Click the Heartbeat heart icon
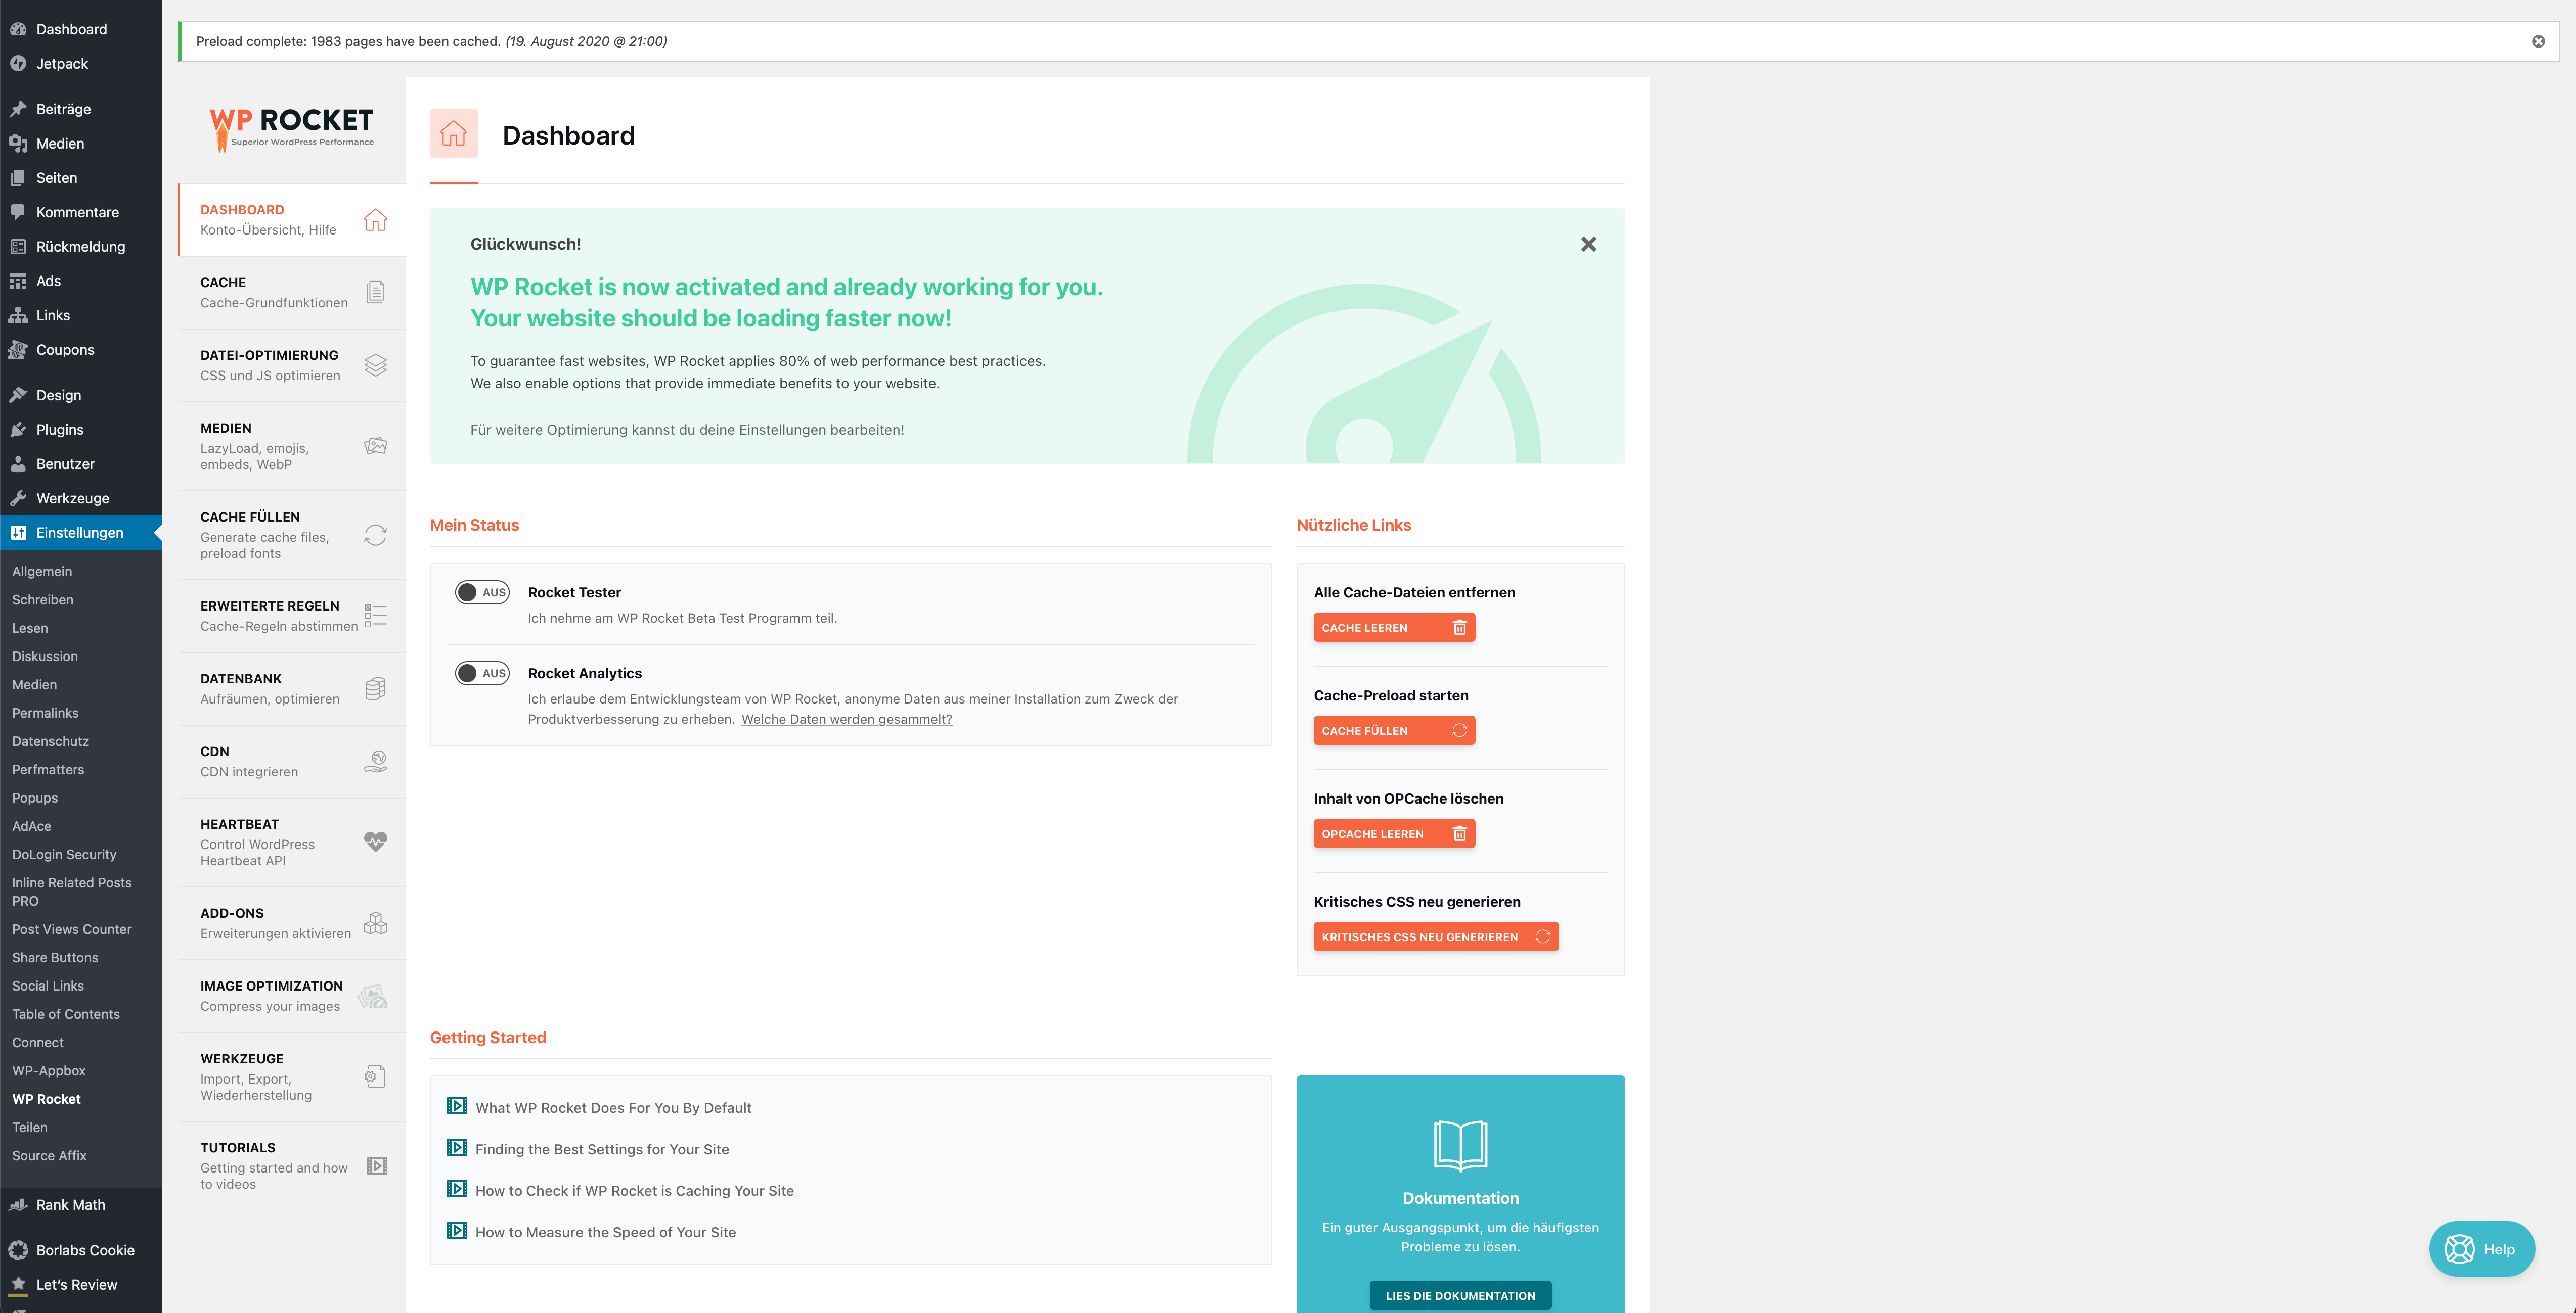The height and width of the screenshot is (1313, 2576). [x=375, y=841]
